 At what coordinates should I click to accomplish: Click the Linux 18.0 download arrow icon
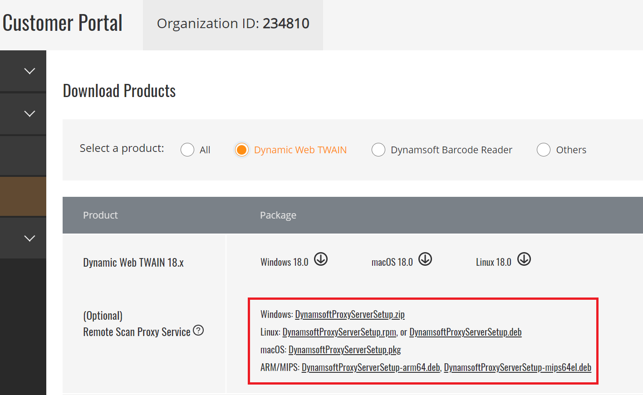[x=524, y=259]
